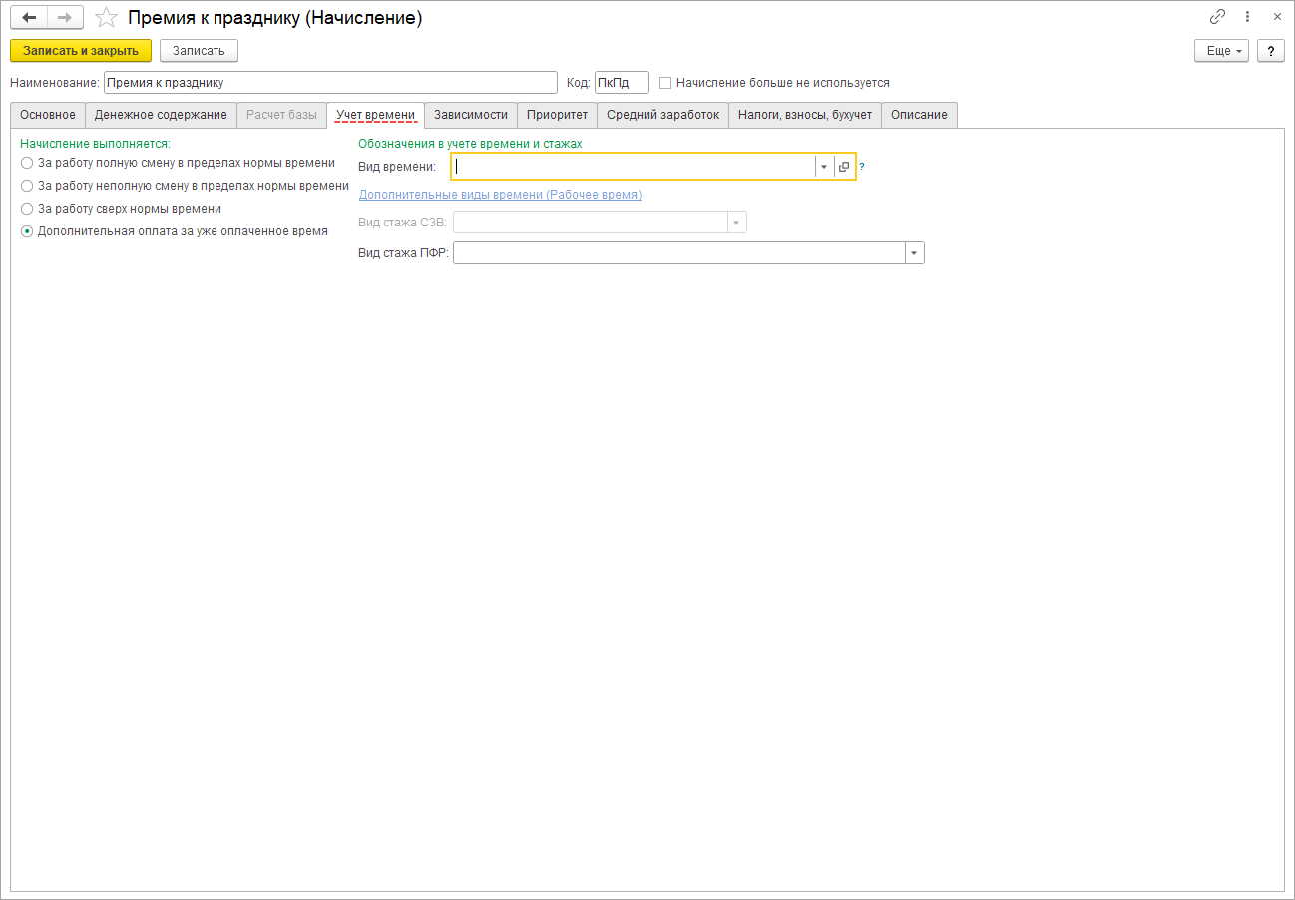
Task: Switch to the Денежное содержание tab
Action: pyautogui.click(x=161, y=115)
